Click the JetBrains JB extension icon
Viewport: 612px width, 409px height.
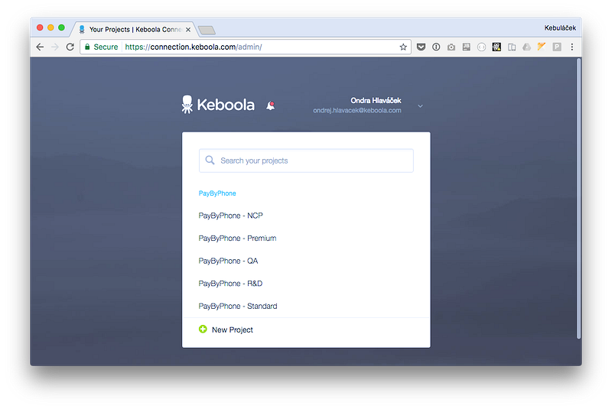pyautogui.click(x=467, y=47)
